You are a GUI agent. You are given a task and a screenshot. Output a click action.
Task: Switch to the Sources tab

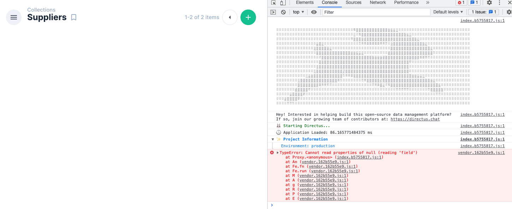pyautogui.click(x=353, y=2)
